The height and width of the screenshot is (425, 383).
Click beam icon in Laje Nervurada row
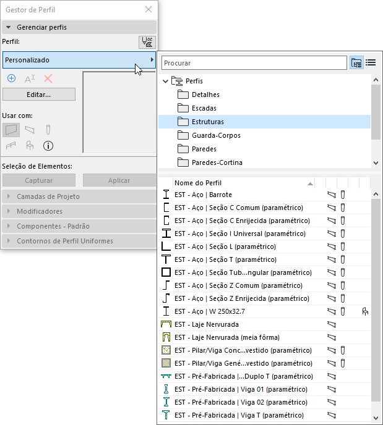click(332, 324)
